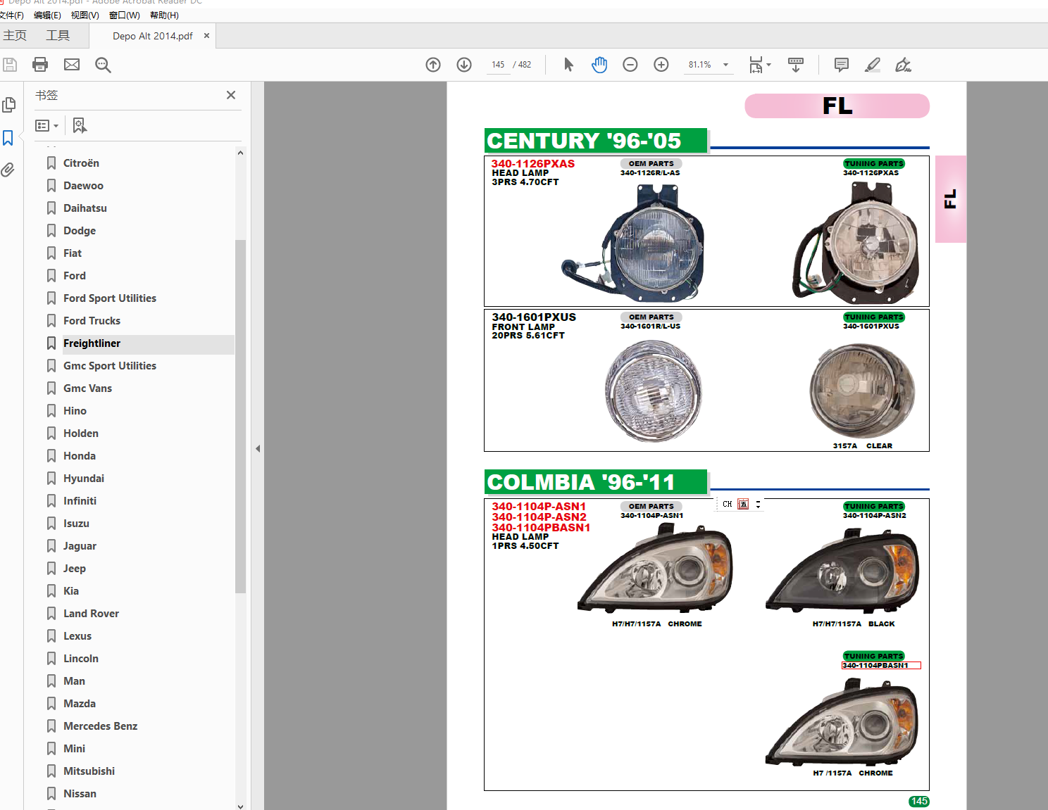Click the Send file by email icon

[x=72, y=65]
